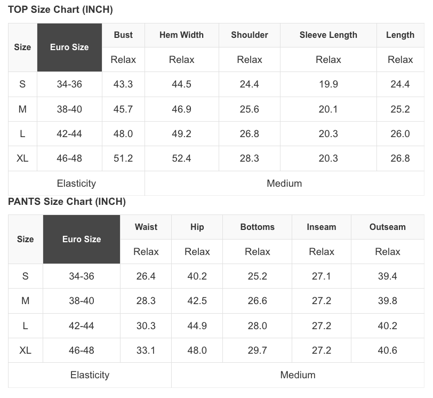Select dark Euro Size header in PANTS chart

(82, 240)
